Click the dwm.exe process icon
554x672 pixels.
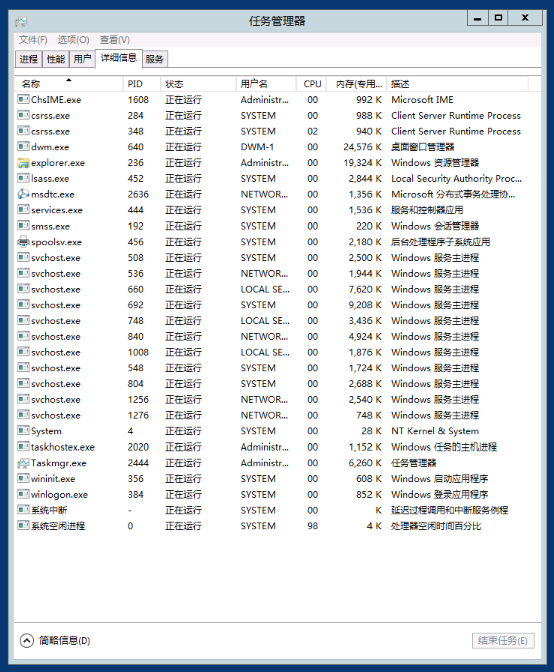pos(23,147)
